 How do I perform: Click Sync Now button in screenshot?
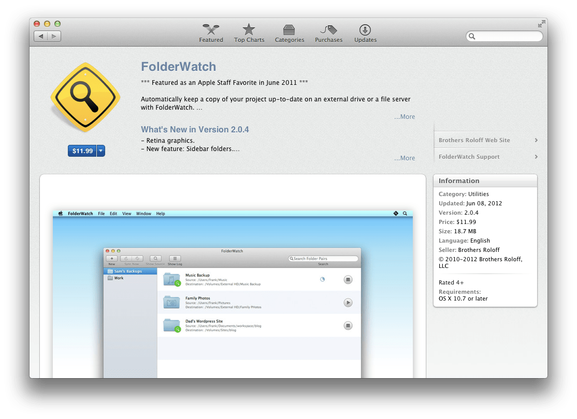pyautogui.click(x=132, y=259)
